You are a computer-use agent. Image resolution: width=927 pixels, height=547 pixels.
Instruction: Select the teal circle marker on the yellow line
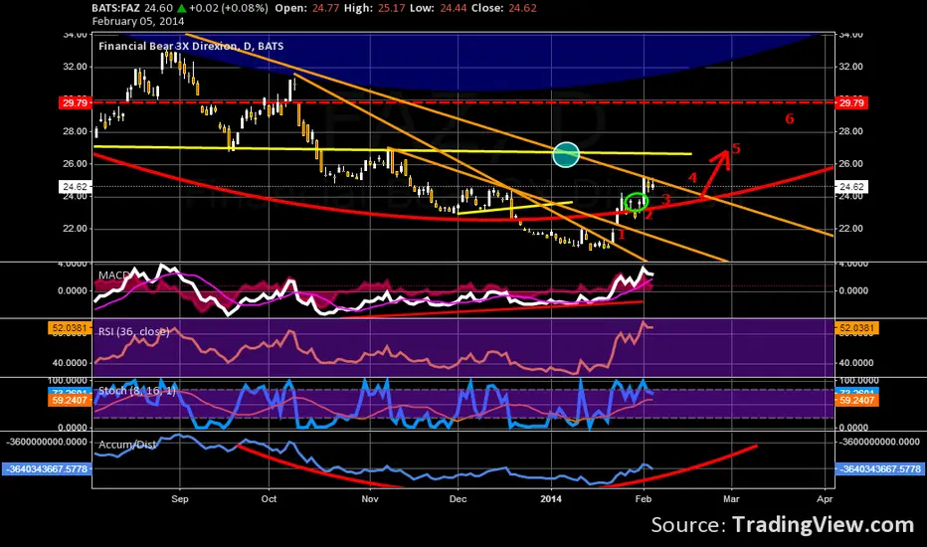pyautogui.click(x=566, y=155)
